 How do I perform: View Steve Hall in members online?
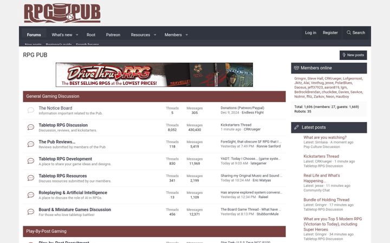pos(315,78)
